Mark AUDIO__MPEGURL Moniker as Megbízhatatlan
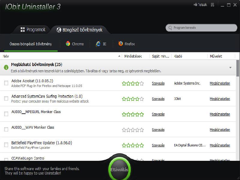The image size is (240, 180). click(x=220, y=114)
